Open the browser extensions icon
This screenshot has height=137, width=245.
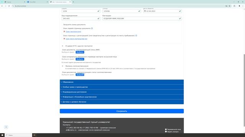234,6
